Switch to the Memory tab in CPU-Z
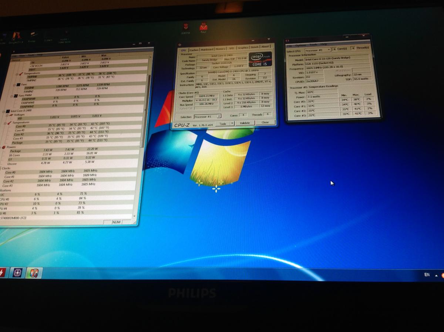 click(221, 48)
